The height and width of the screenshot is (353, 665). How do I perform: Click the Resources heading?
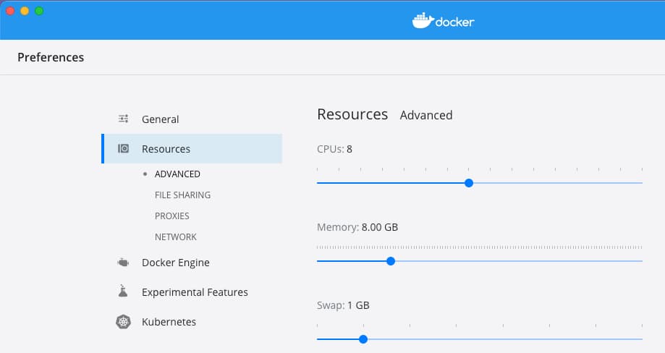tap(352, 114)
